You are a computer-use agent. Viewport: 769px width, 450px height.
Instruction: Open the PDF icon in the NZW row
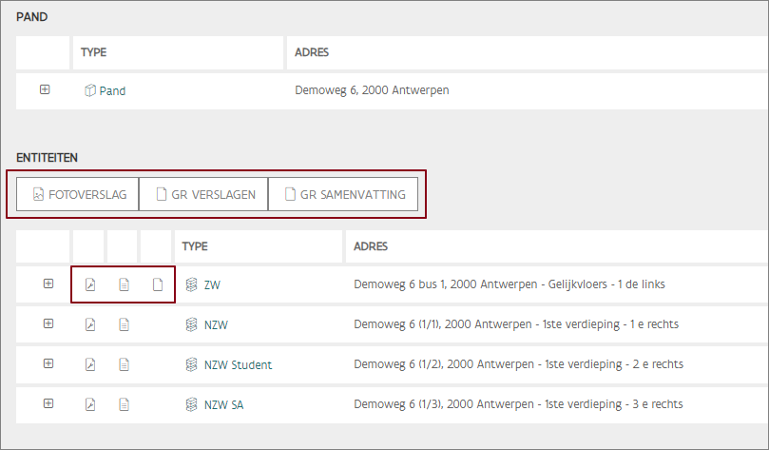[90, 324]
